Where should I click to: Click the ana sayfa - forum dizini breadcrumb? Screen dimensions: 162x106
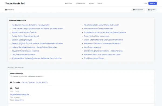coord(15,67)
